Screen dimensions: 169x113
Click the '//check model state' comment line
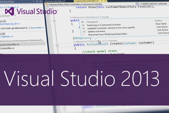click(x=100, y=51)
